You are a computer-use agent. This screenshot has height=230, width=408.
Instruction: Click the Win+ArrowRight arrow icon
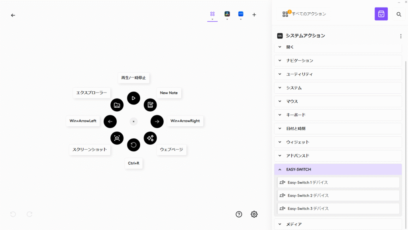click(x=157, y=122)
